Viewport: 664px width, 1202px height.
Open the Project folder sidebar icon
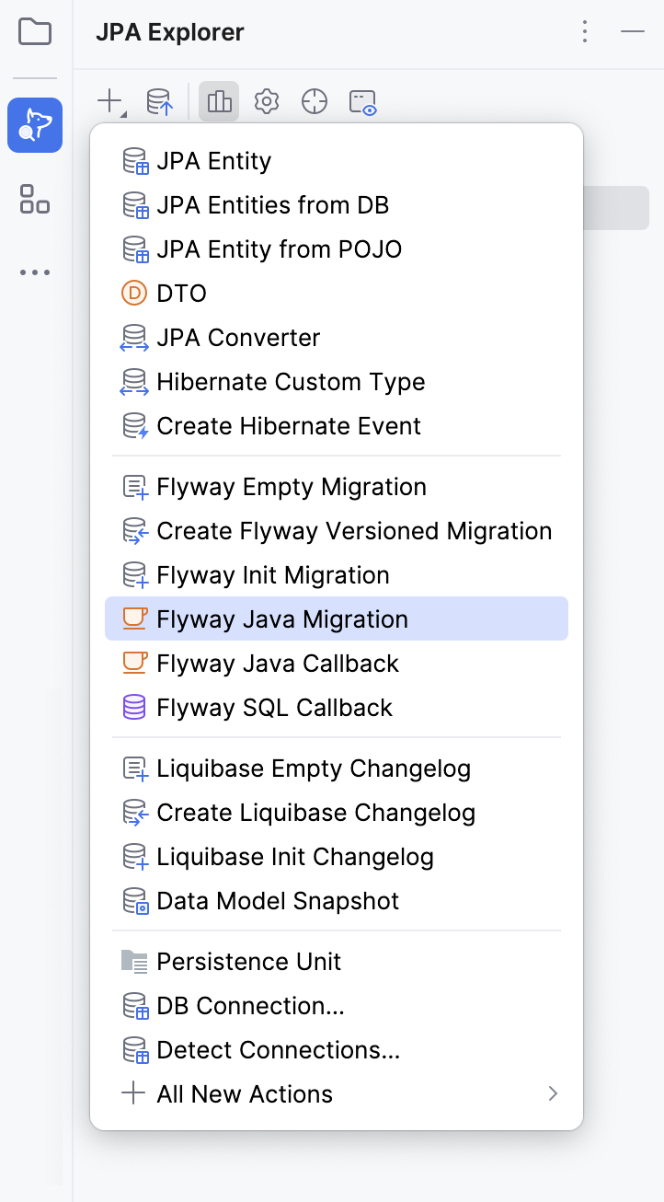coord(34,31)
